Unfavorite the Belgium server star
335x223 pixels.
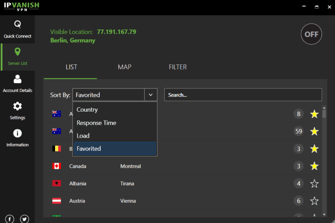(x=314, y=149)
